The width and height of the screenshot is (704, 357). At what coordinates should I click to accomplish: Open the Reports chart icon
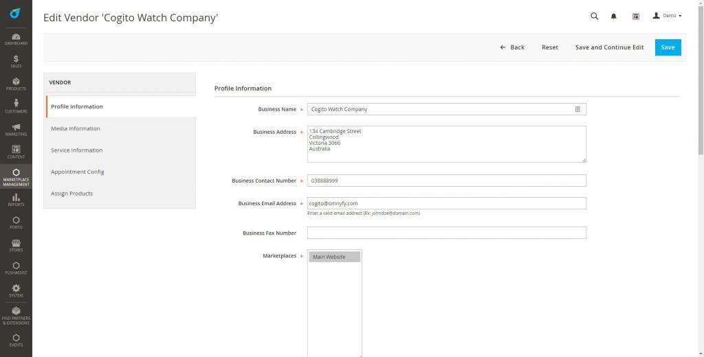(16, 200)
